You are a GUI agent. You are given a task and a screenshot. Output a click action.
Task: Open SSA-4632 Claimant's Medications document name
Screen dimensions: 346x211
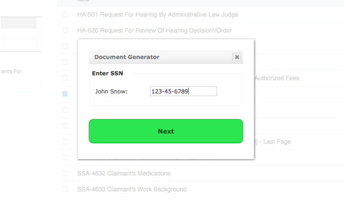(x=124, y=173)
